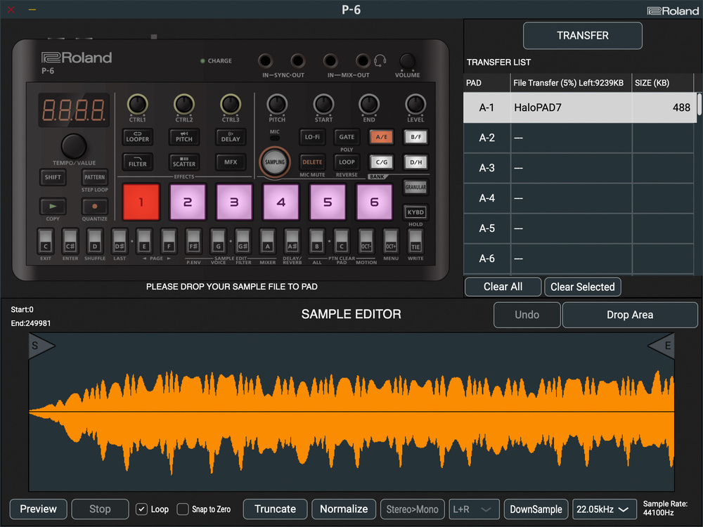
Task: Tap sample pad 4
Action: point(280,202)
